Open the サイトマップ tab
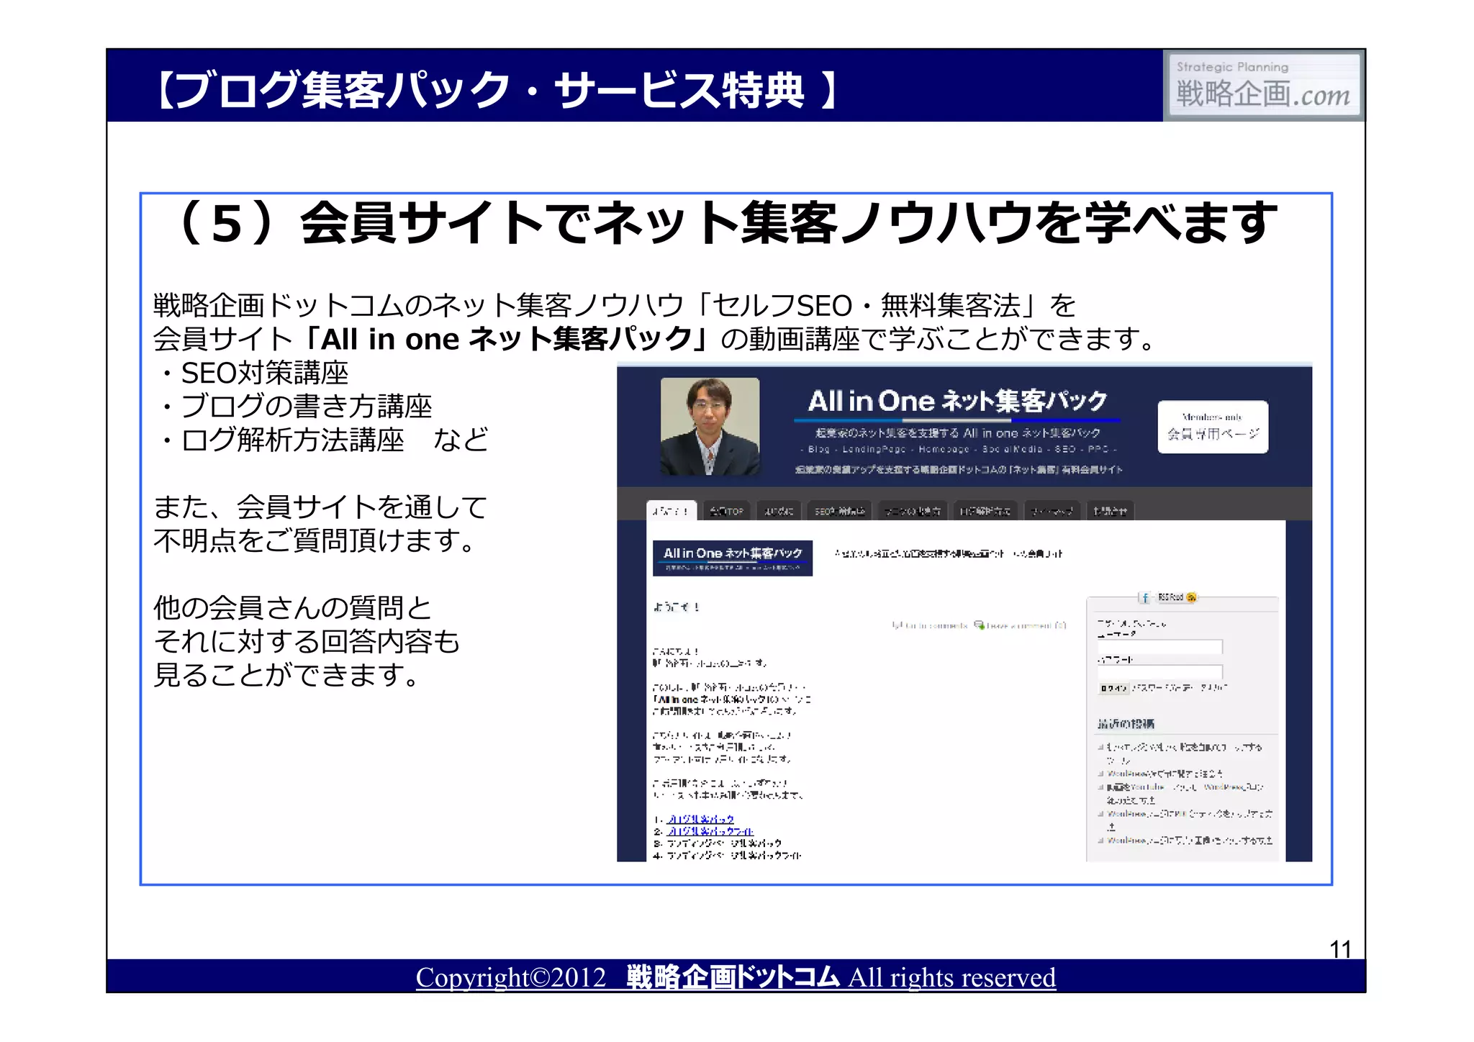 point(1052,511)
